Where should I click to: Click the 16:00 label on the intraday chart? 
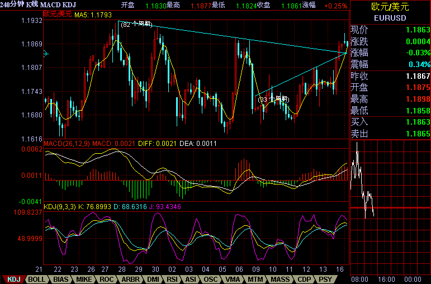point(387,280)
